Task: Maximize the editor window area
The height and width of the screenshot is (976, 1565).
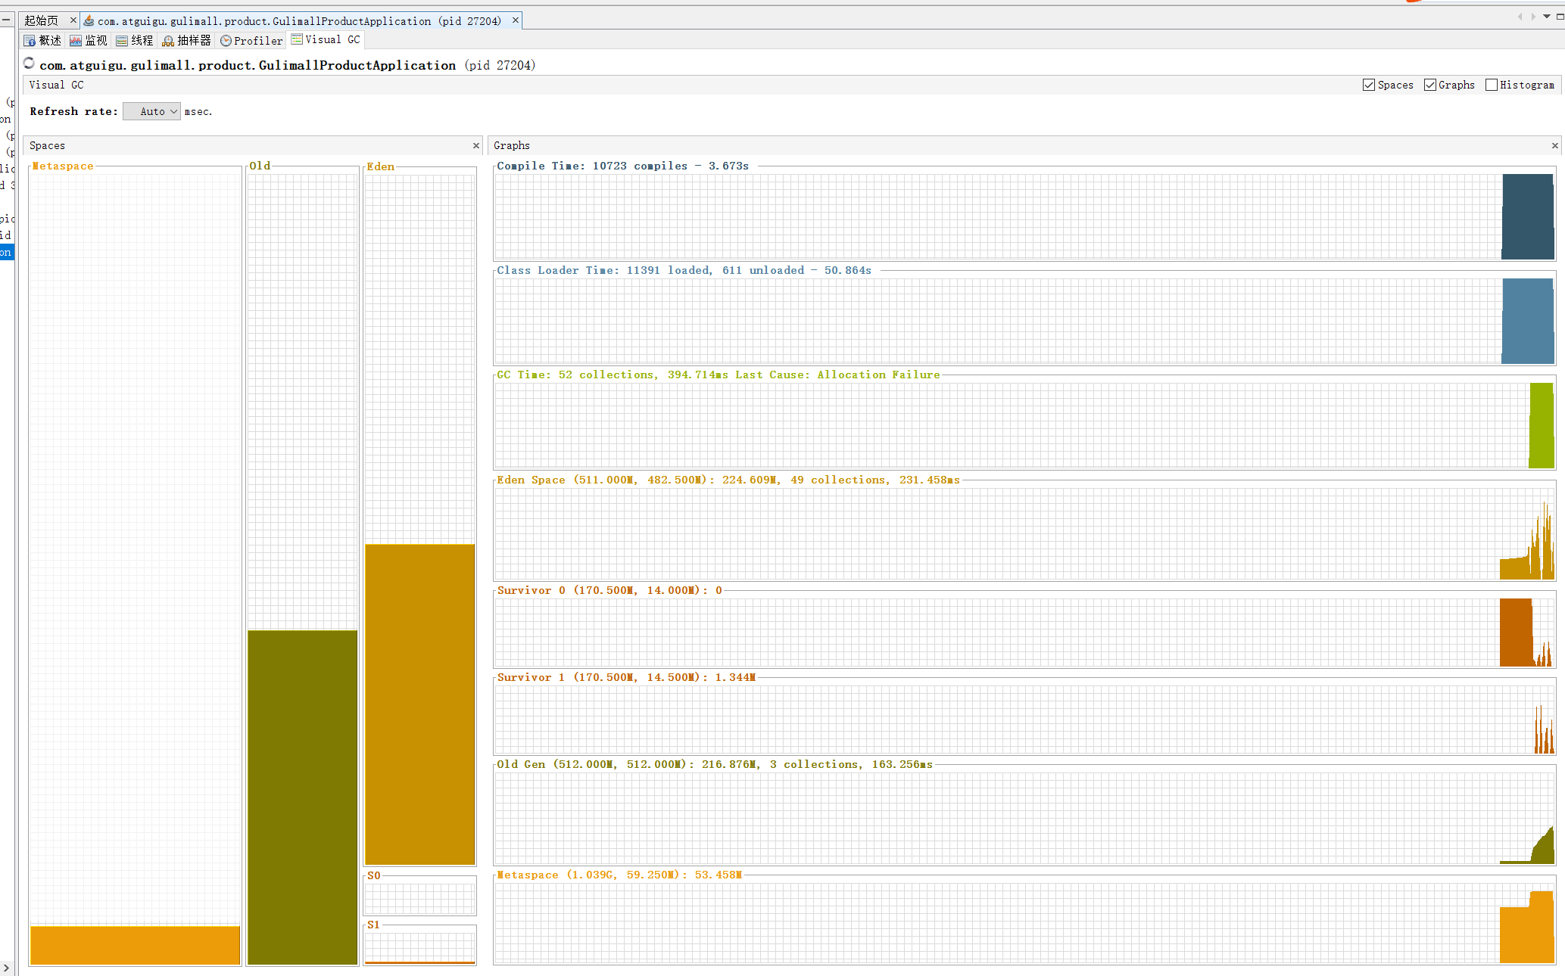Action: tap(1560, 17)
